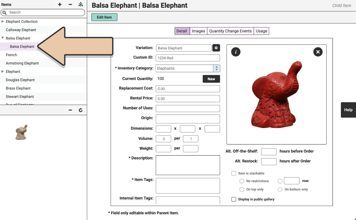Viewport: 356px width, 220px height.
Task: Remove image with the X icon
Action: tap(318, 52)
